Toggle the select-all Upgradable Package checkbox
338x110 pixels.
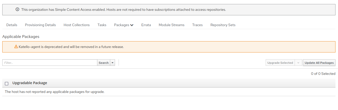point(7,83)
